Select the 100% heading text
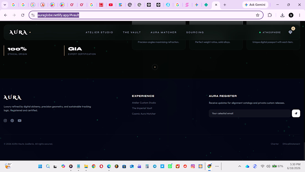Viewport: 305px width, 172px height. pos(17,49)
